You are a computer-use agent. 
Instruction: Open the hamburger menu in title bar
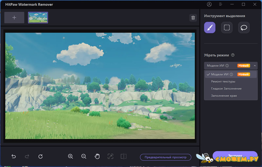pyautogui.click(x=220, y=4)
